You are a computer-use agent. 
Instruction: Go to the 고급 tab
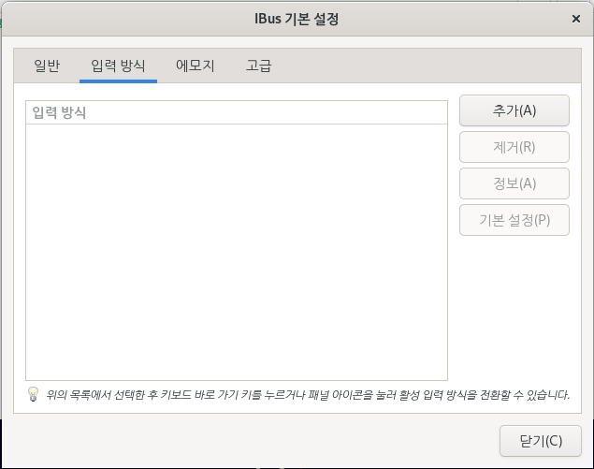click(x=259, y=66)
